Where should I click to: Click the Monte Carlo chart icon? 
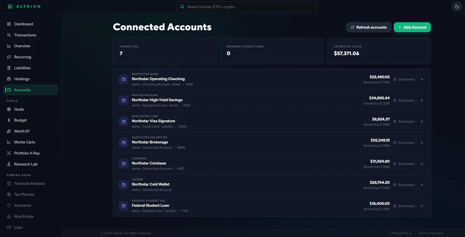9,142
